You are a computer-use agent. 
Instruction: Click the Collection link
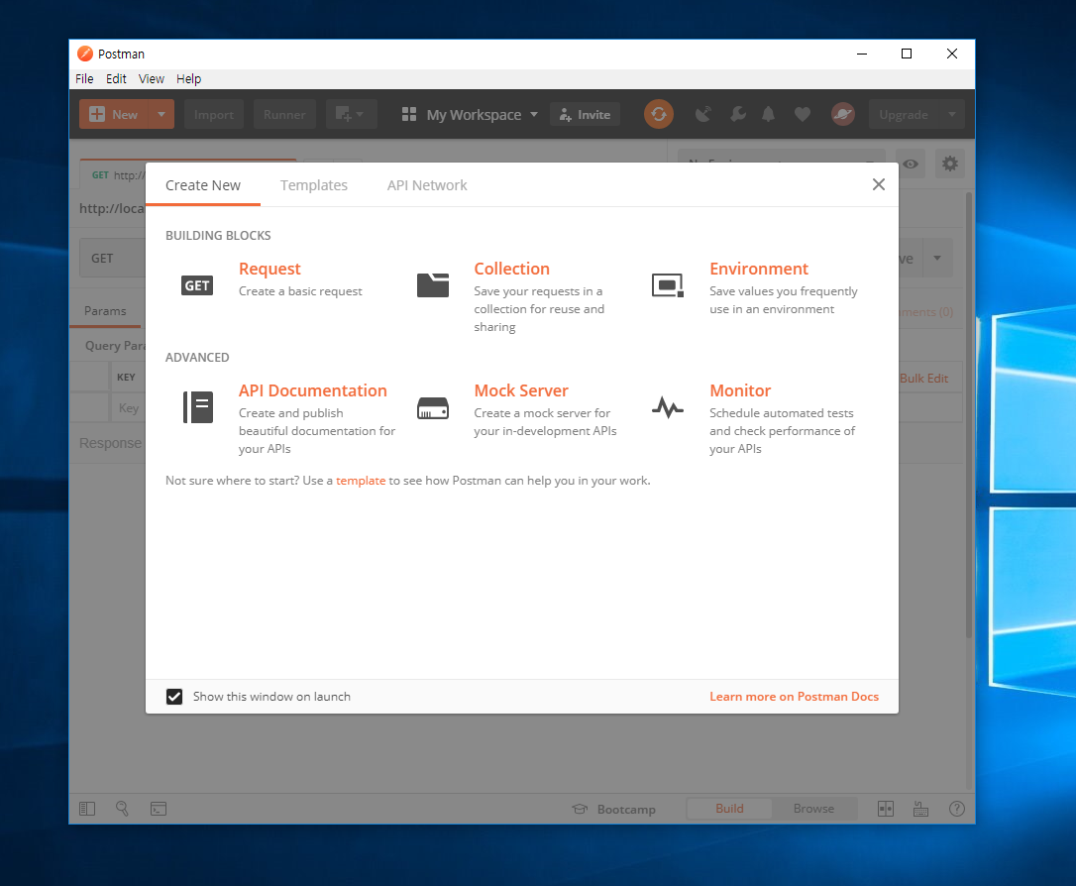pos(512,269)
